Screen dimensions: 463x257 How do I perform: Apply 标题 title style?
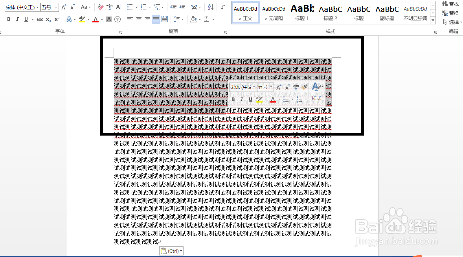(359, 13)
